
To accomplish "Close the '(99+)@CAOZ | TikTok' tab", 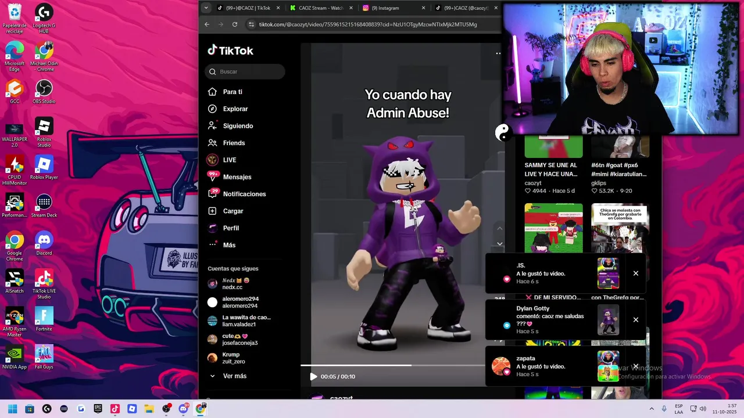I will point(278,8).
